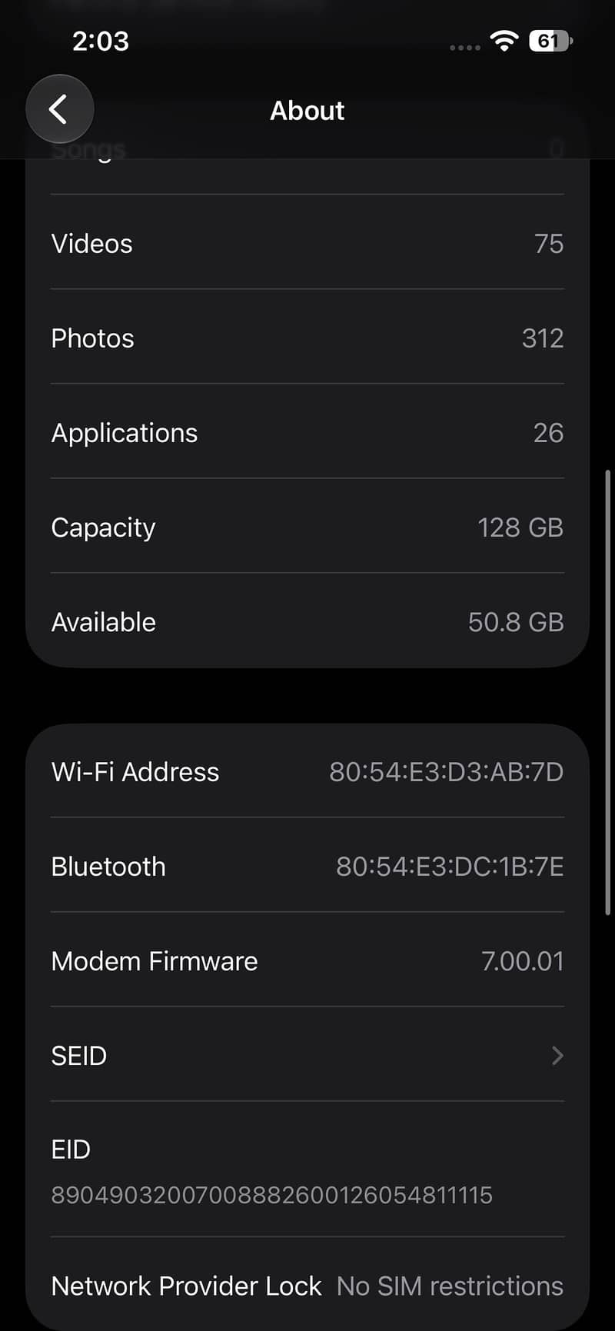The image size is (615, 1331).
Task: Tap the Available 50.8 GB value
Action: tap(516, 622)
